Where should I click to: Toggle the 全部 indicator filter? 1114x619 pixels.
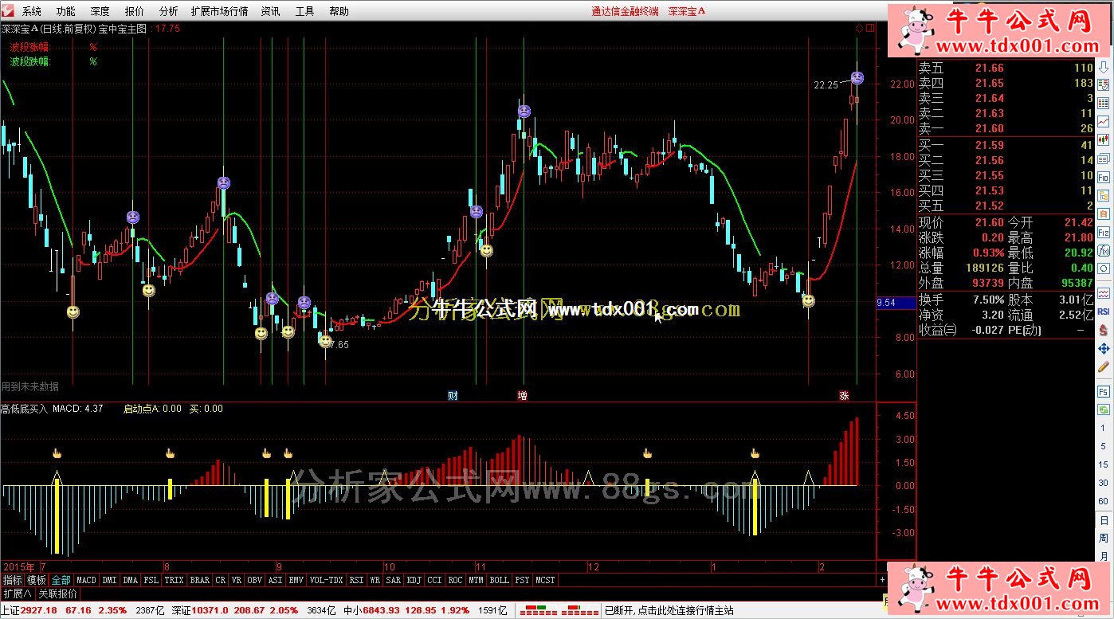61,580
